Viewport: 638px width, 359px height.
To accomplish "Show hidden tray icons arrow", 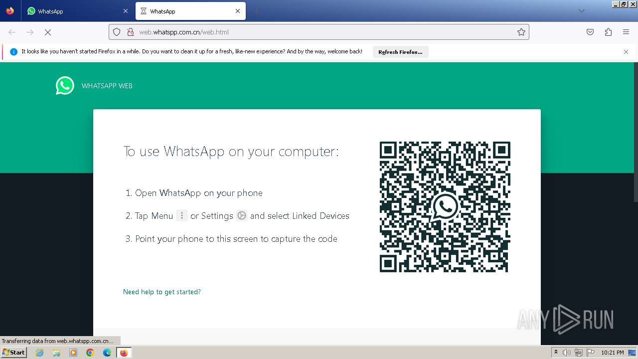I will 556,353.
